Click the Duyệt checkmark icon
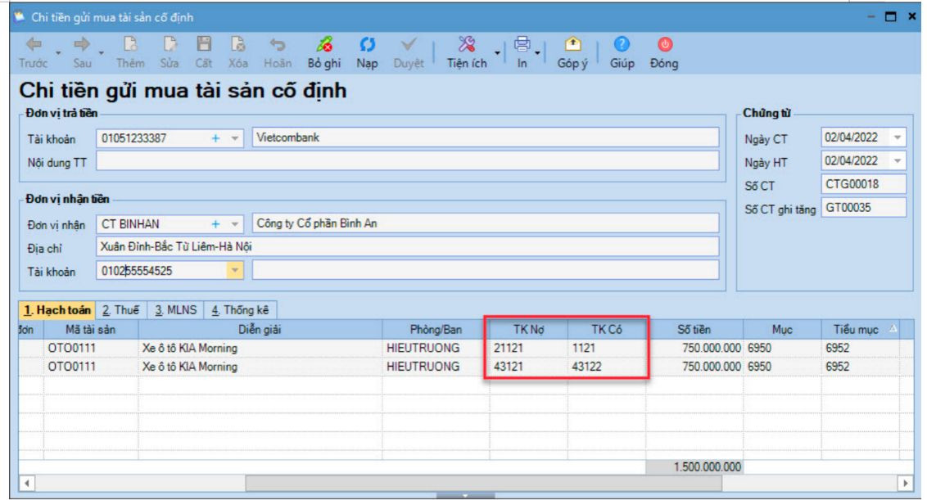 tap(409, 44)
